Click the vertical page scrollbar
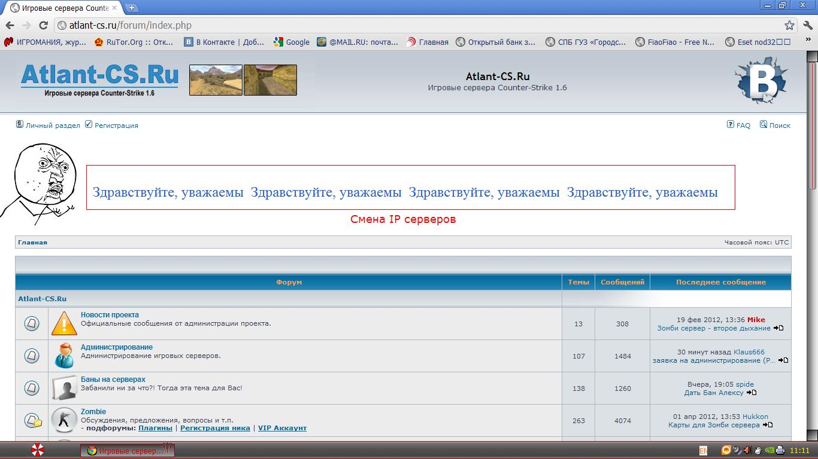 point(813,245)
